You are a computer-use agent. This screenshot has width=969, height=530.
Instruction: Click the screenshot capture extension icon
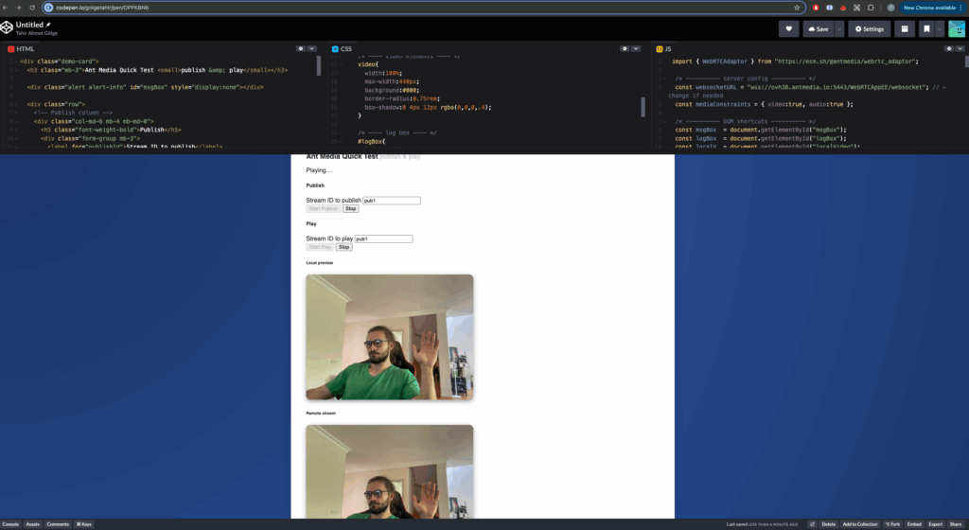click(856, 8)
